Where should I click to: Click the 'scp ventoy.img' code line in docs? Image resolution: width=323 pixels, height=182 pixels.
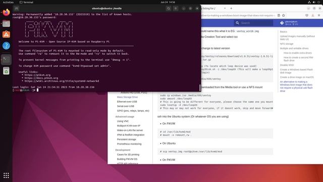tap(191, 152)
